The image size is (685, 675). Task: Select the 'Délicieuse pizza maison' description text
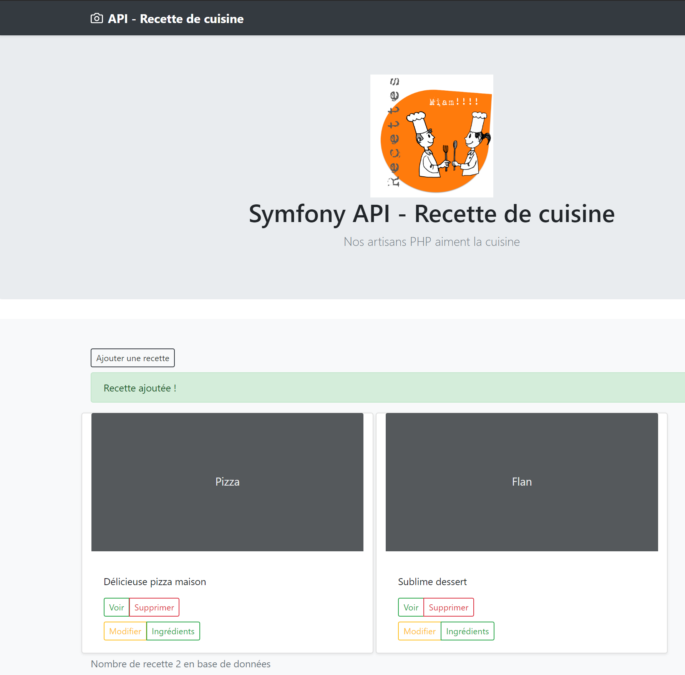[x=154, y=582]
